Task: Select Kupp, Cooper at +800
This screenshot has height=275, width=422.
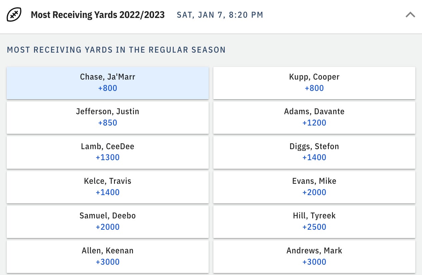Action: 314,83
